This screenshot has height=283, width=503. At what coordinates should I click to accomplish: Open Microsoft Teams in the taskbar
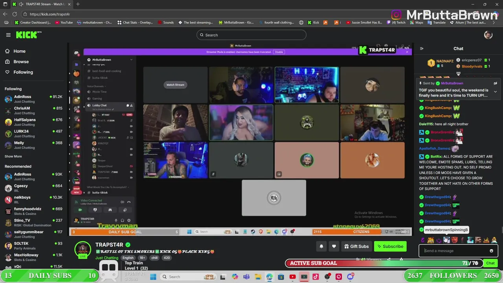pos(246,277)
